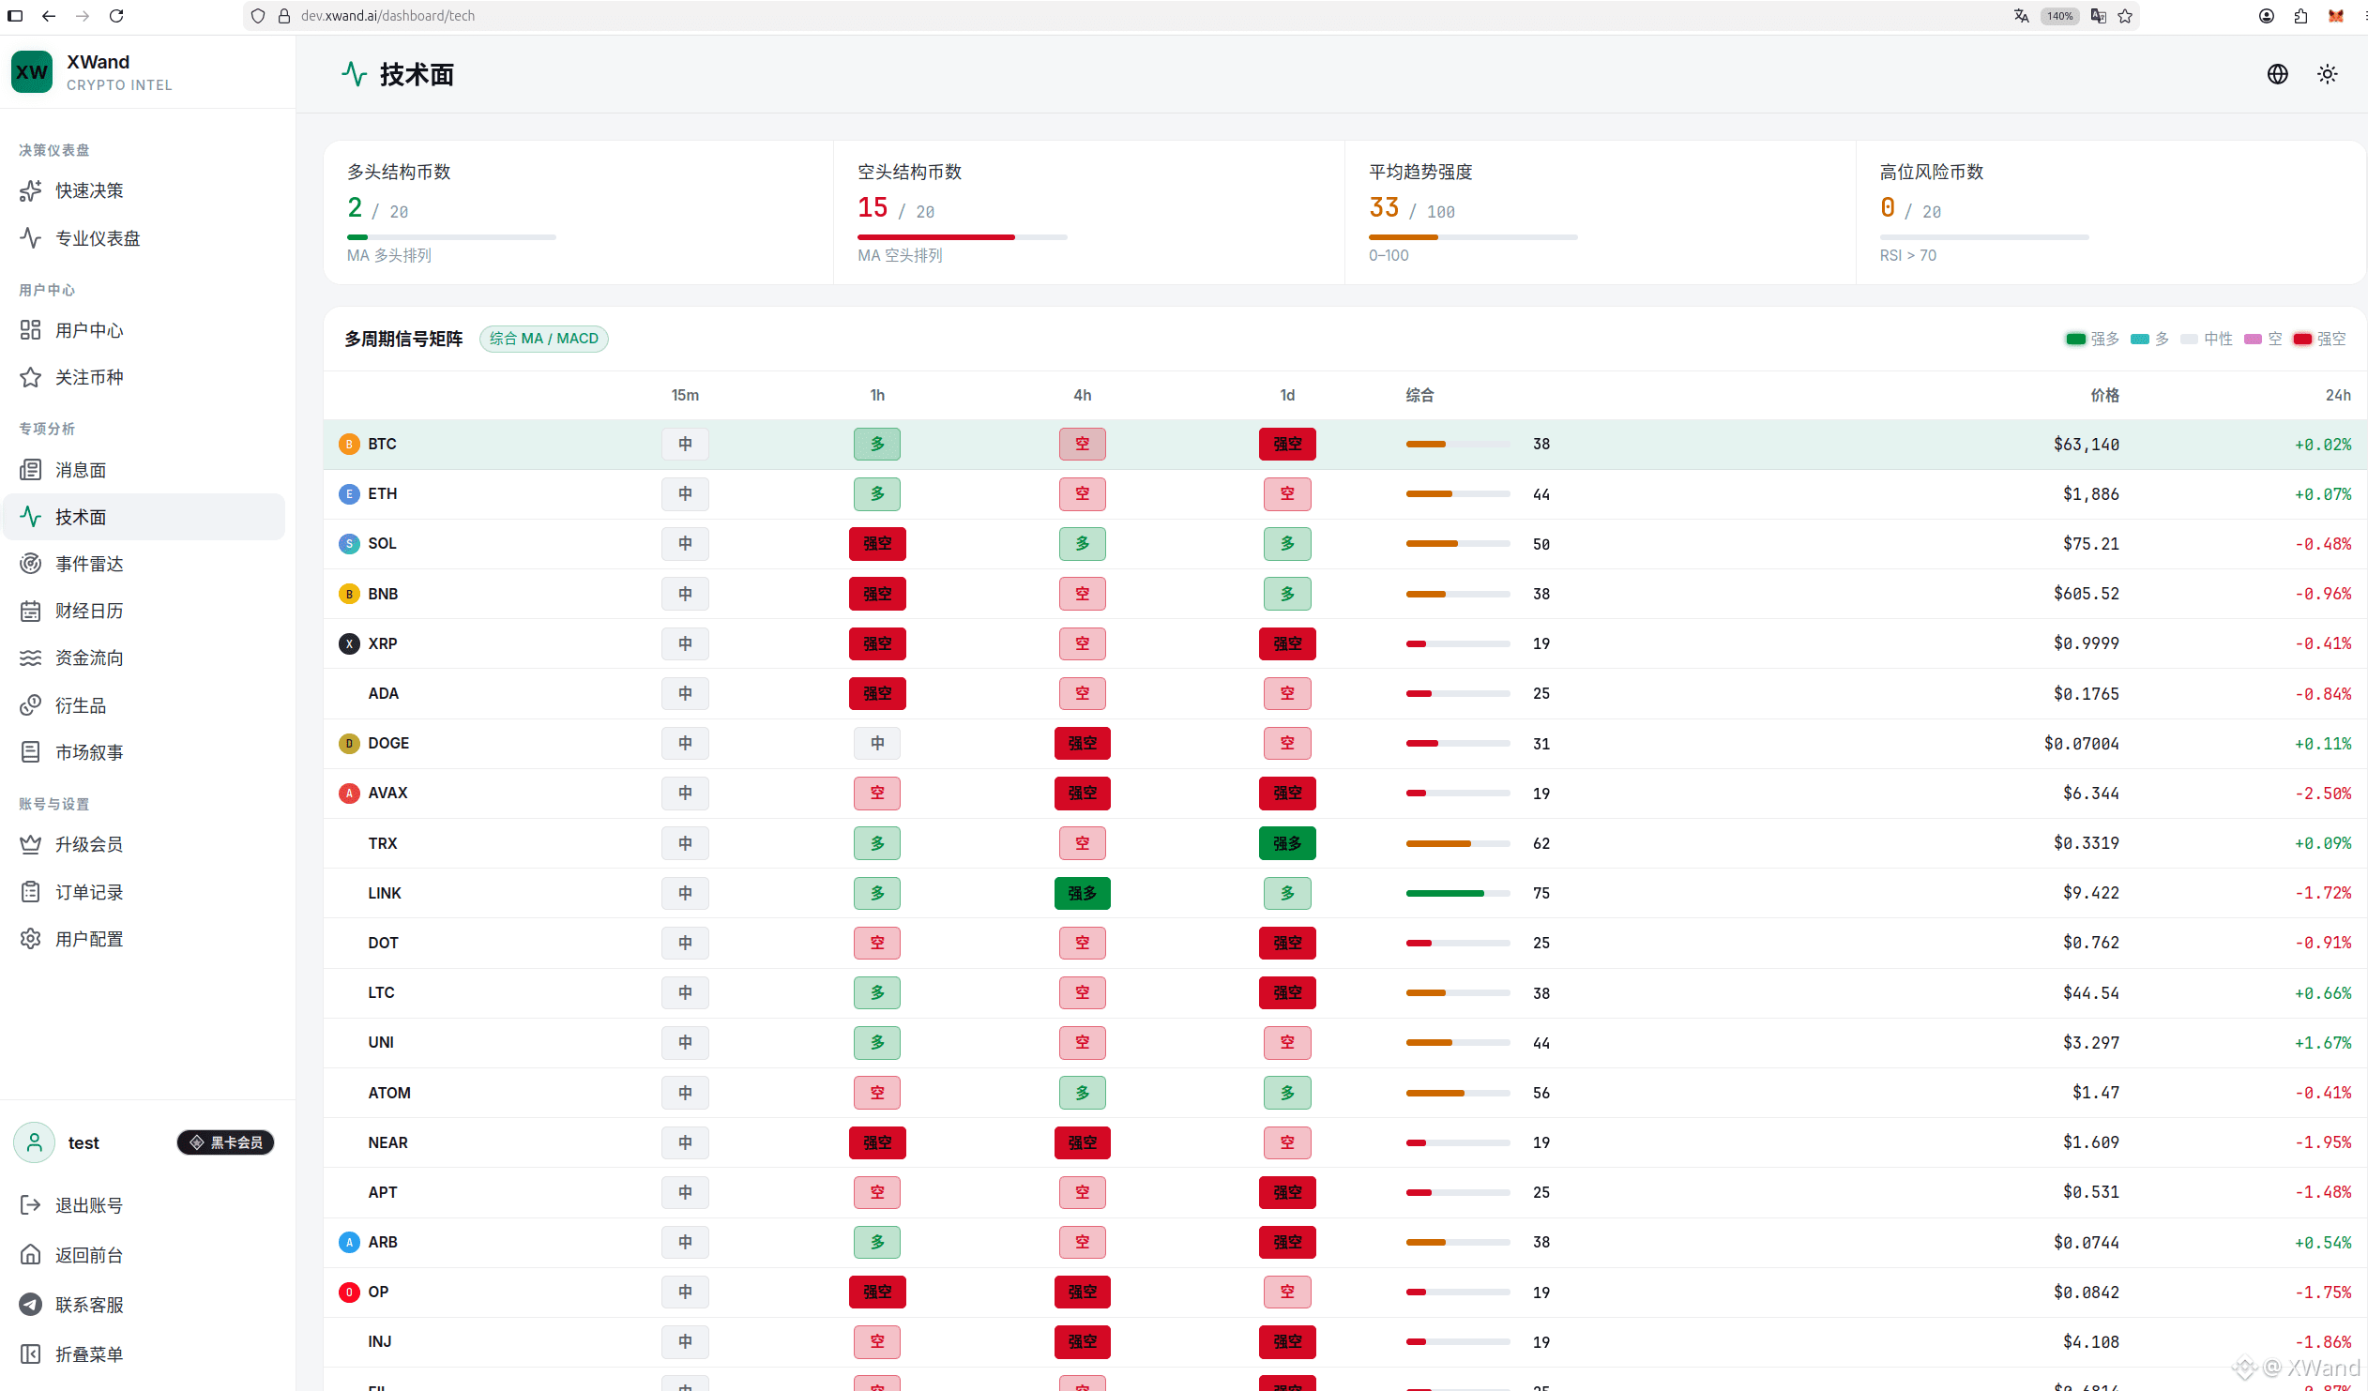
Task: Open the language globe icon
Action: click(2277, 74)
